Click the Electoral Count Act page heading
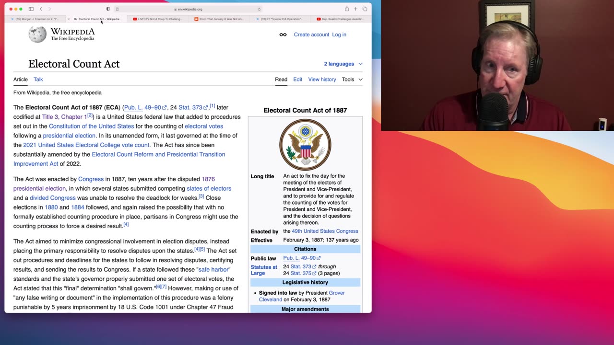 (x=74, y=64)
